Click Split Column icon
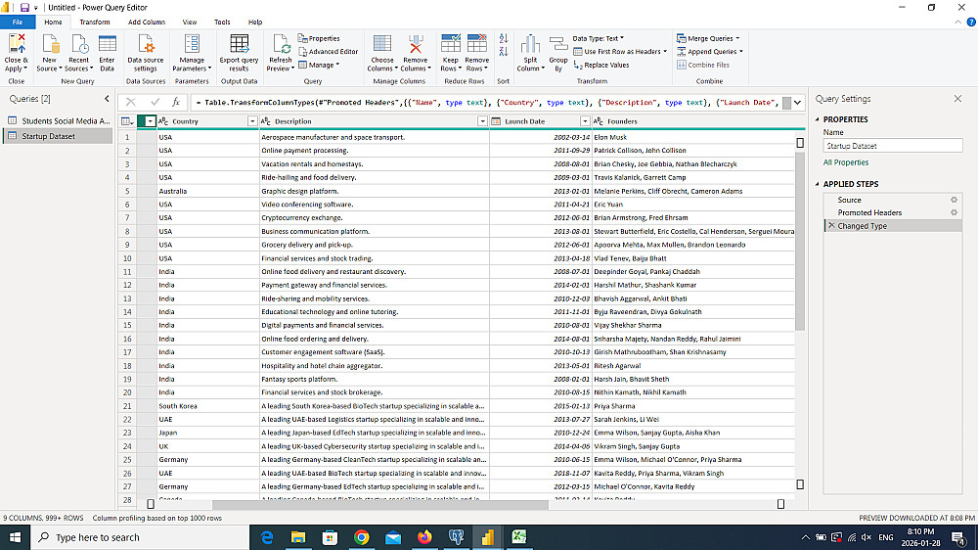978x550 pixels. point(530,44)
